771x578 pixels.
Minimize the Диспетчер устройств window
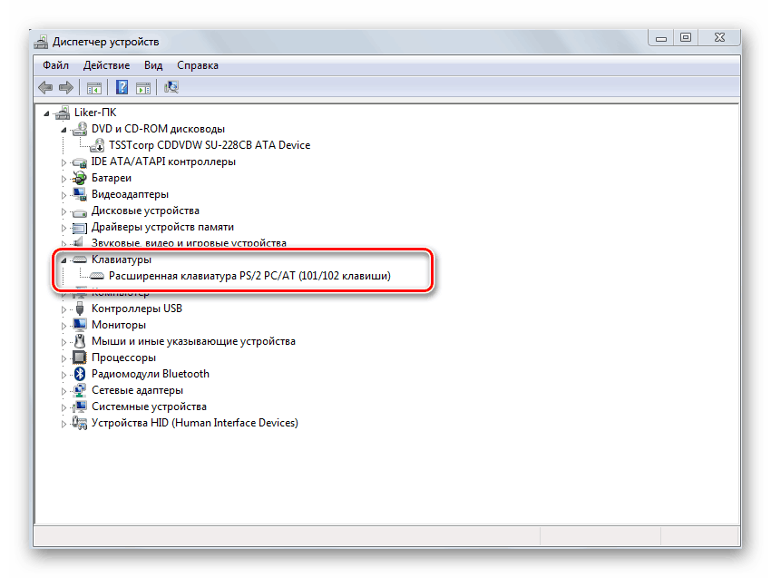tap(661, 38)
